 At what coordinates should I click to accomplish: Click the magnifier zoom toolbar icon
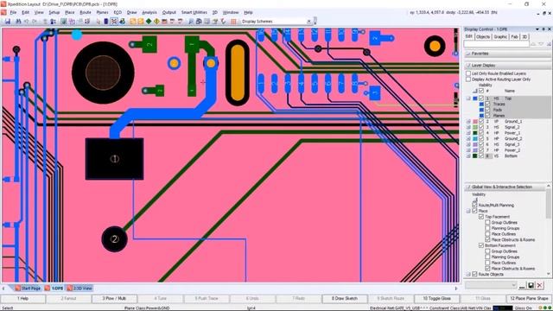point(191,22)
